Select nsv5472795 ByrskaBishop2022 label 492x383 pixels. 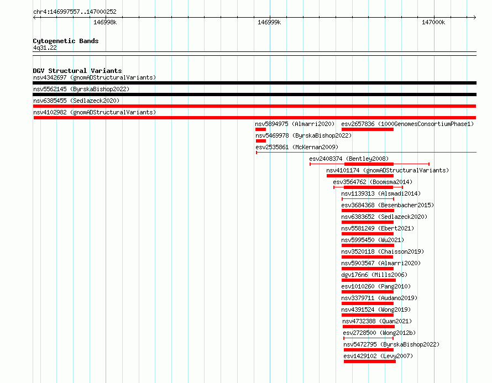391,344
